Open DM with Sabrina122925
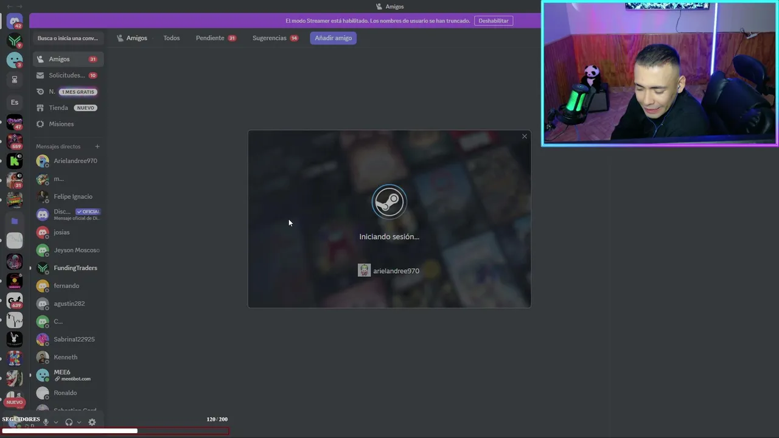 68,339
